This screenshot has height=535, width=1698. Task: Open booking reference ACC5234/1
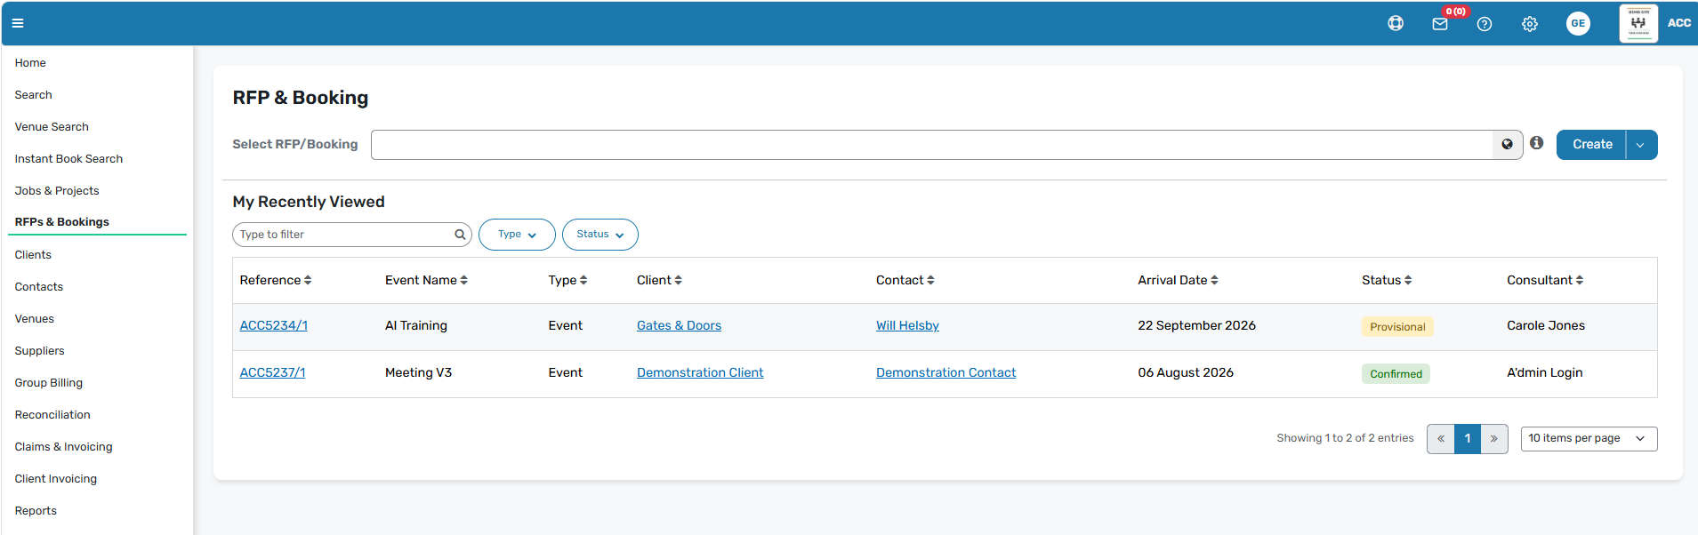[x=274, y=326]
